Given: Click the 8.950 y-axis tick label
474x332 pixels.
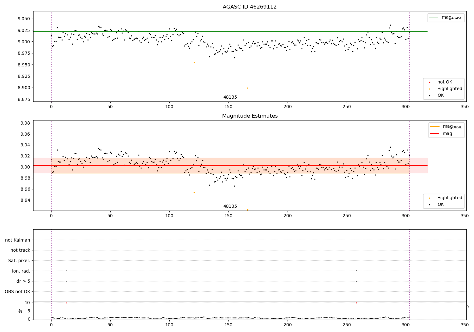Looking at the screenshot, I should (24, 65).
